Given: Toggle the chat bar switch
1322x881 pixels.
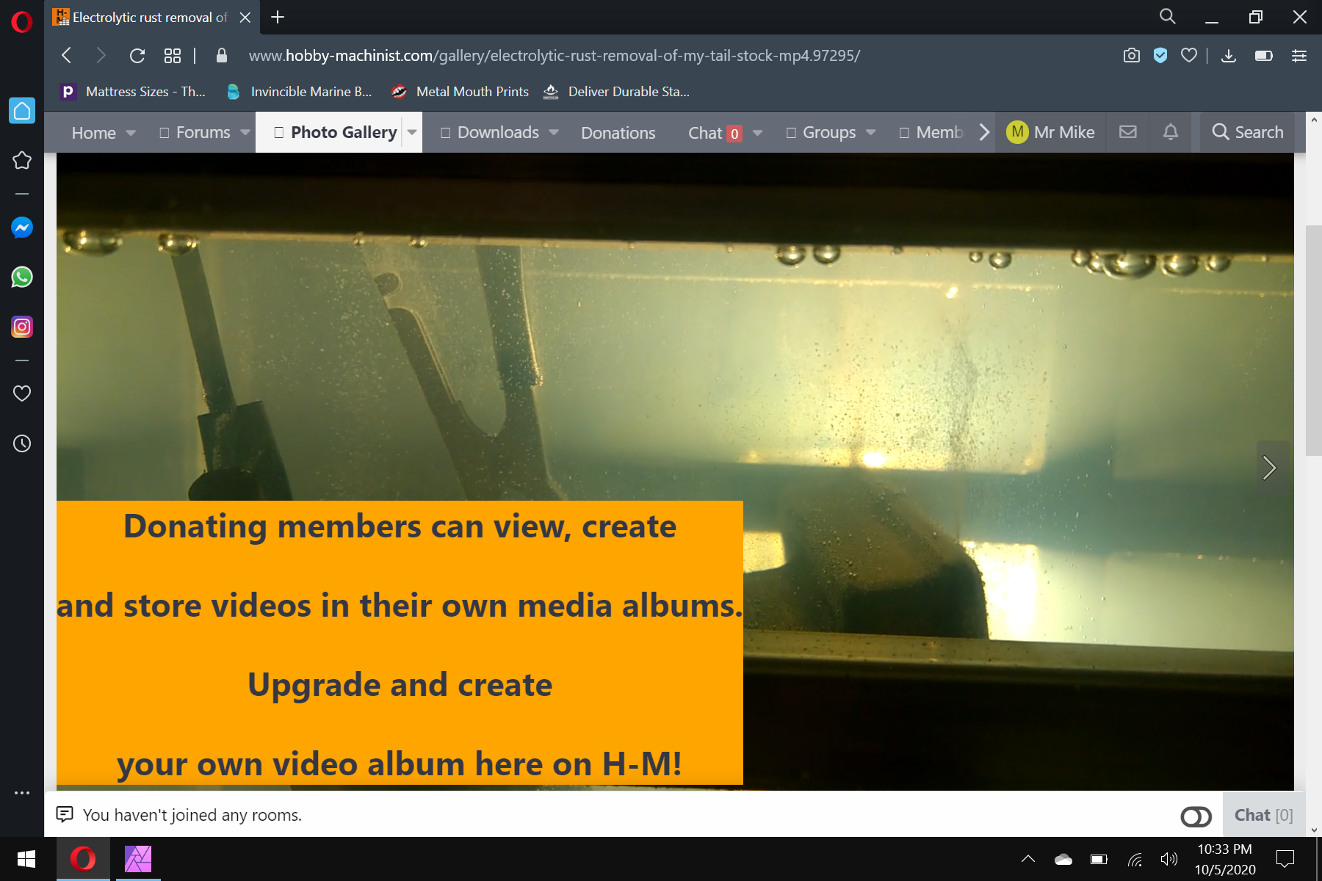Looking at the screenshot, I should point(1196,816).
